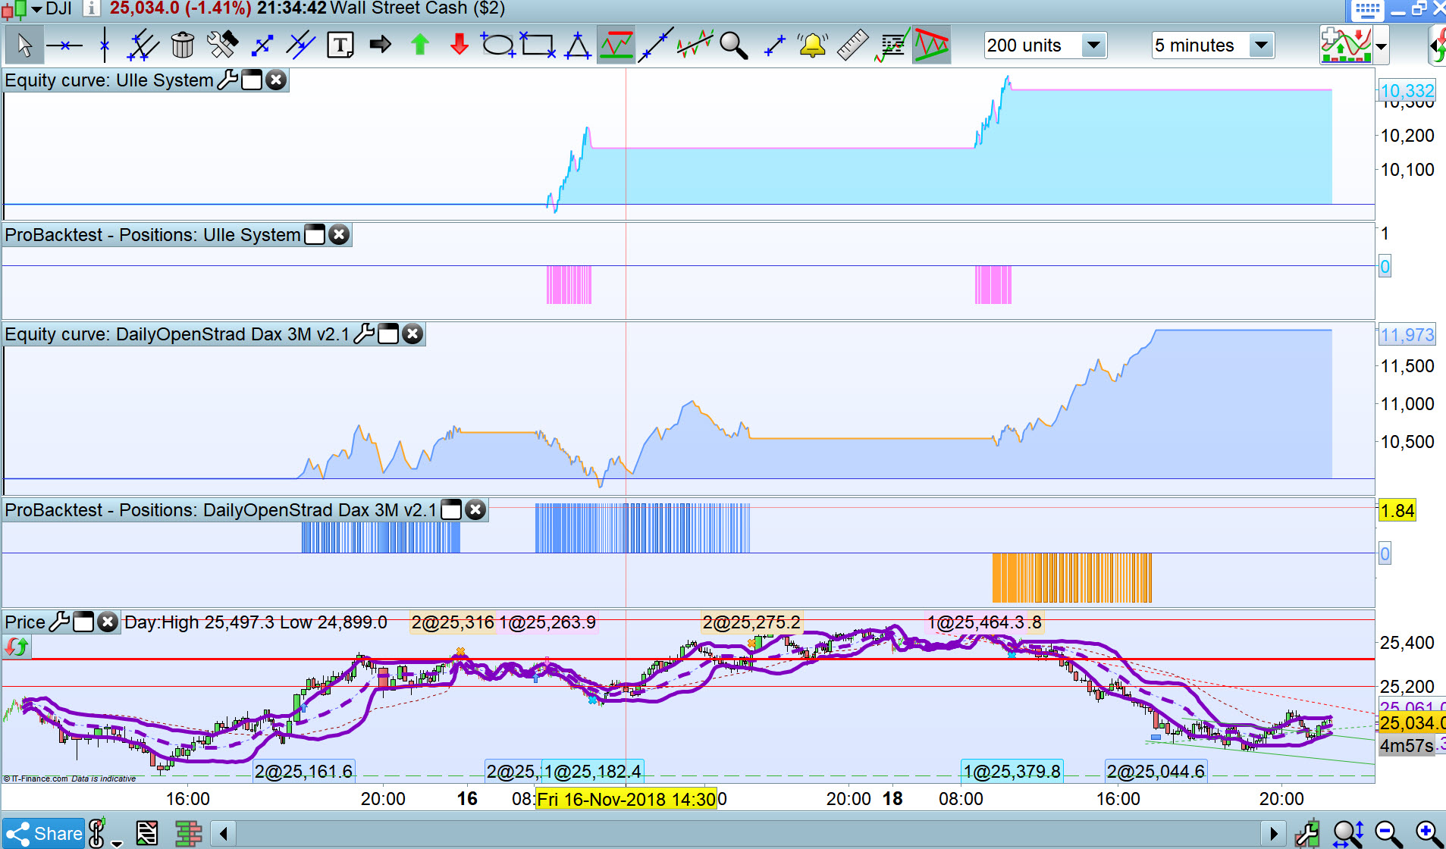Screen dimensions: 1446x849
Task: Click the candlestick chart style icon
Action: coord(14,9)
